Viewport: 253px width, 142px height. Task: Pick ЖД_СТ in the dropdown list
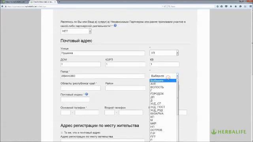pos(163,104)
